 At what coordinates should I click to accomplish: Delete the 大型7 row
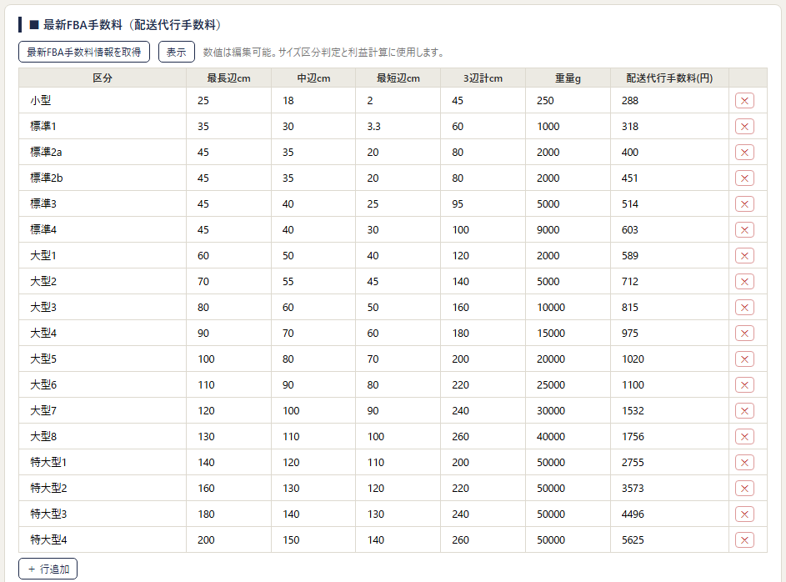(744, 410)
